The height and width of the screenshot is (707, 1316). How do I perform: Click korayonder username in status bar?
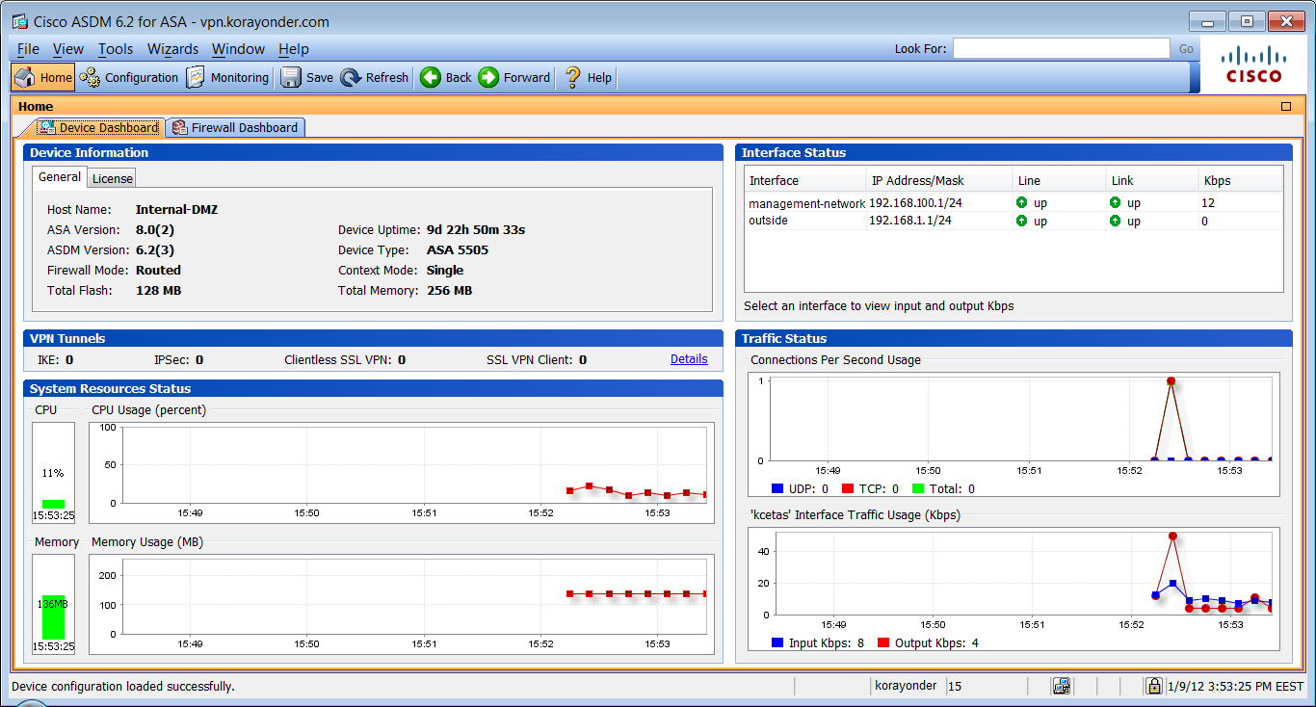click(x=906, y=686)
